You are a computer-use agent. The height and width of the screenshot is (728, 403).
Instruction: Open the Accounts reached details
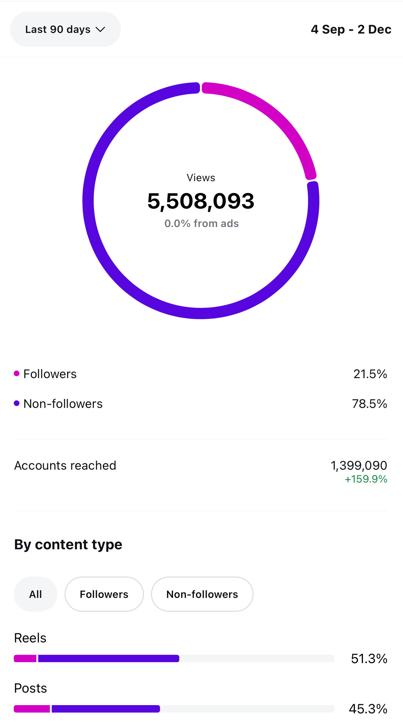tap(65, 465)
